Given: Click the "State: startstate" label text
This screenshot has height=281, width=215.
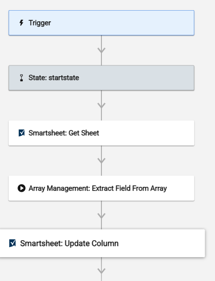Looking at the screenshot, I should 54,78.
